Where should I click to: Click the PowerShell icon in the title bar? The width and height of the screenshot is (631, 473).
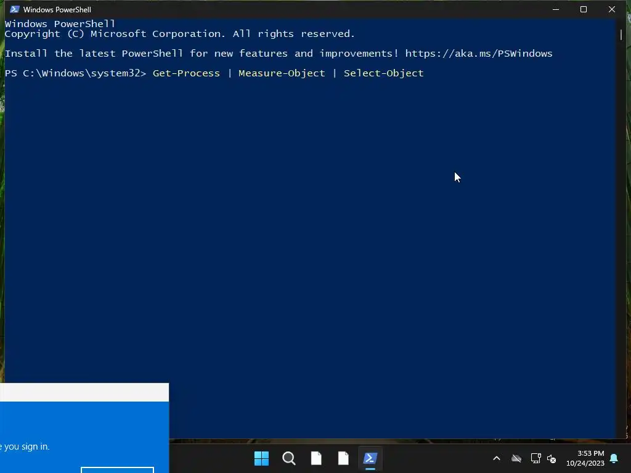point(15,9)
